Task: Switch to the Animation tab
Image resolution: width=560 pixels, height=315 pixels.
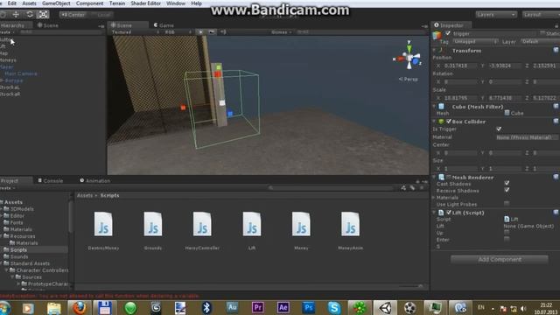Action: pyautogui.click(x=95, y=181)
